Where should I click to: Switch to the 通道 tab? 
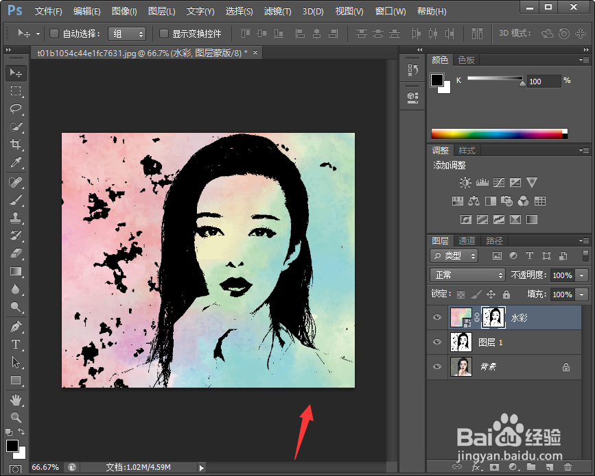[x=466, y=240]
